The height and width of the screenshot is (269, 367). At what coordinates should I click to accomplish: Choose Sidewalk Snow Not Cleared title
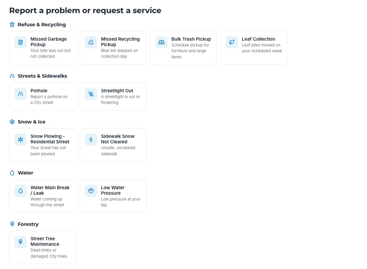[118, 139]
